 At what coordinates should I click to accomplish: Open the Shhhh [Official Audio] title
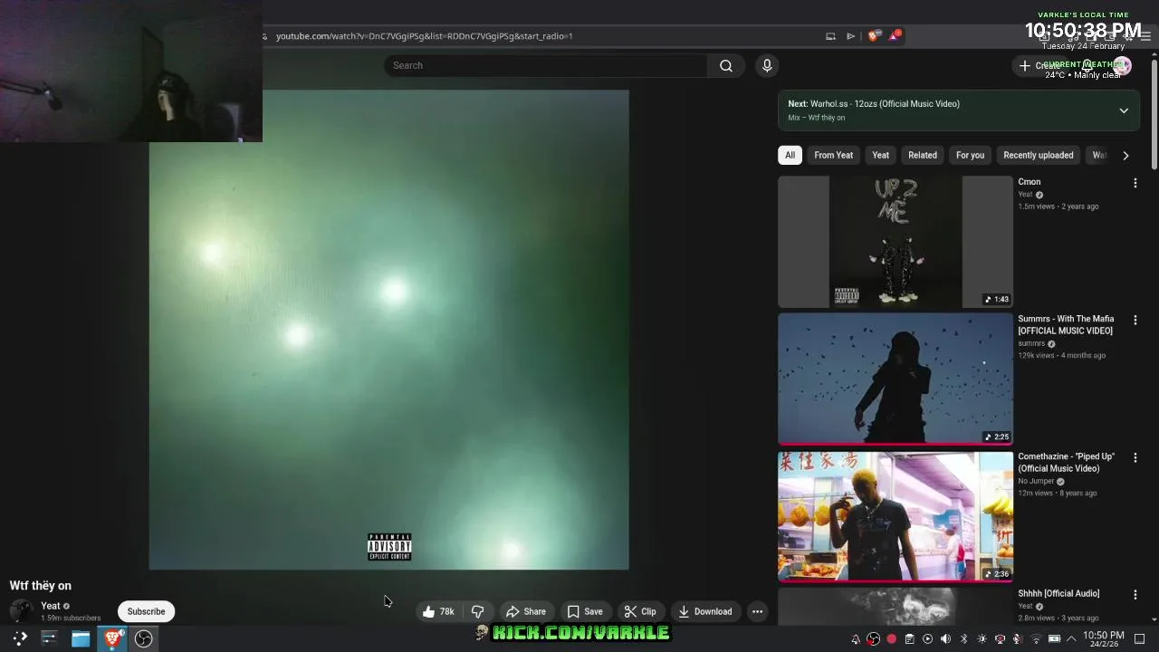[x=1058, y=594]
